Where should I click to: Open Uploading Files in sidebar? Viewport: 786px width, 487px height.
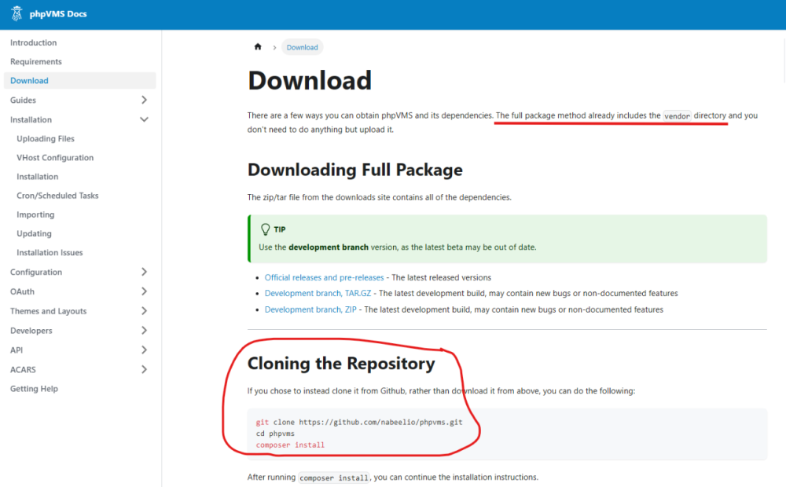point(46,138)
